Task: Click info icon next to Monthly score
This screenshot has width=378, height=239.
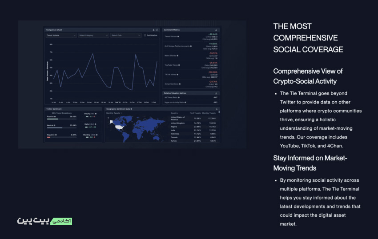Action: point(97,135)
